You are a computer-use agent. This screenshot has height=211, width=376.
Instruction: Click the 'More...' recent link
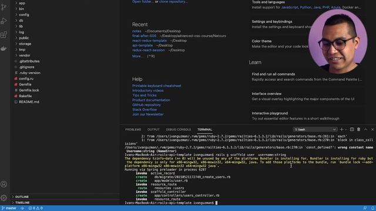click(137, 56)
